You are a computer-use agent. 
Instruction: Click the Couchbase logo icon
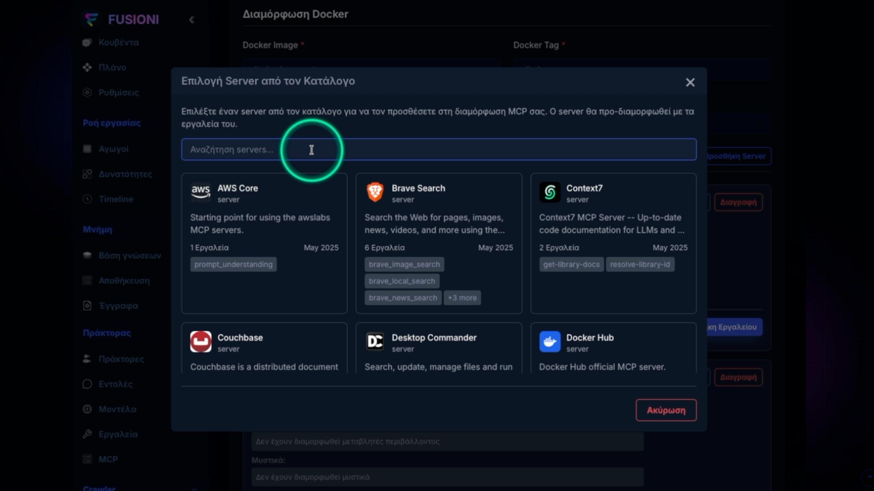[x=201, y=341]
